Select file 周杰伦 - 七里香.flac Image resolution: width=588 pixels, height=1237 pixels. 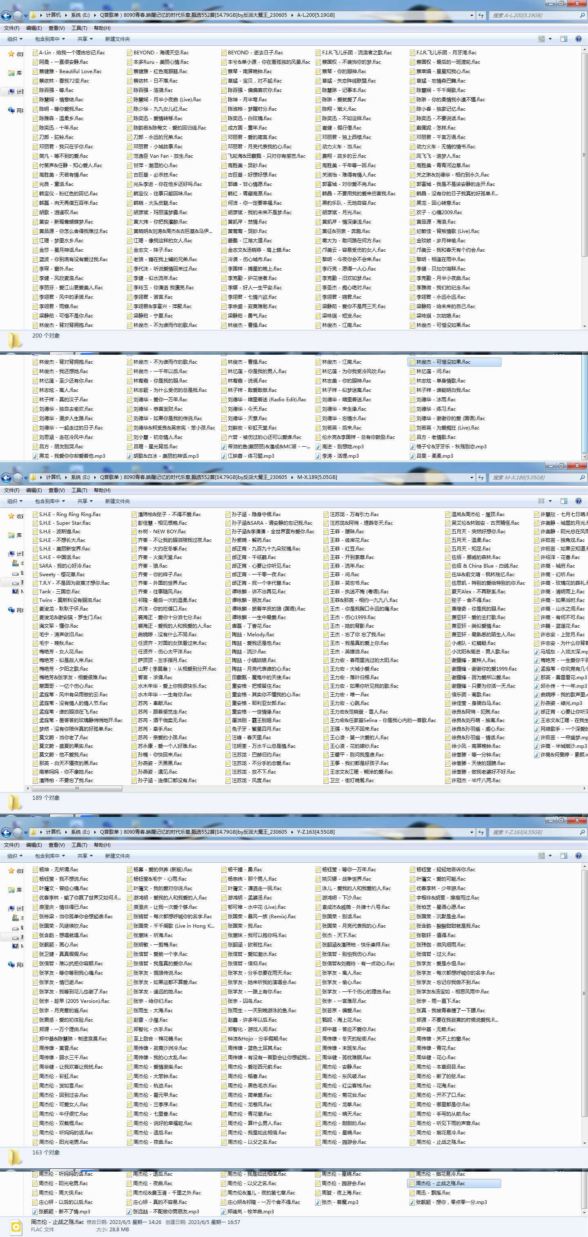tap(152, 1114)
